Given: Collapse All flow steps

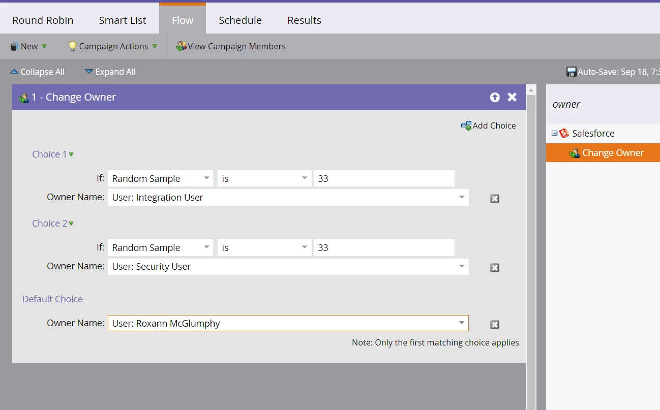Looking at the screenshot, I should click(38, 72).
